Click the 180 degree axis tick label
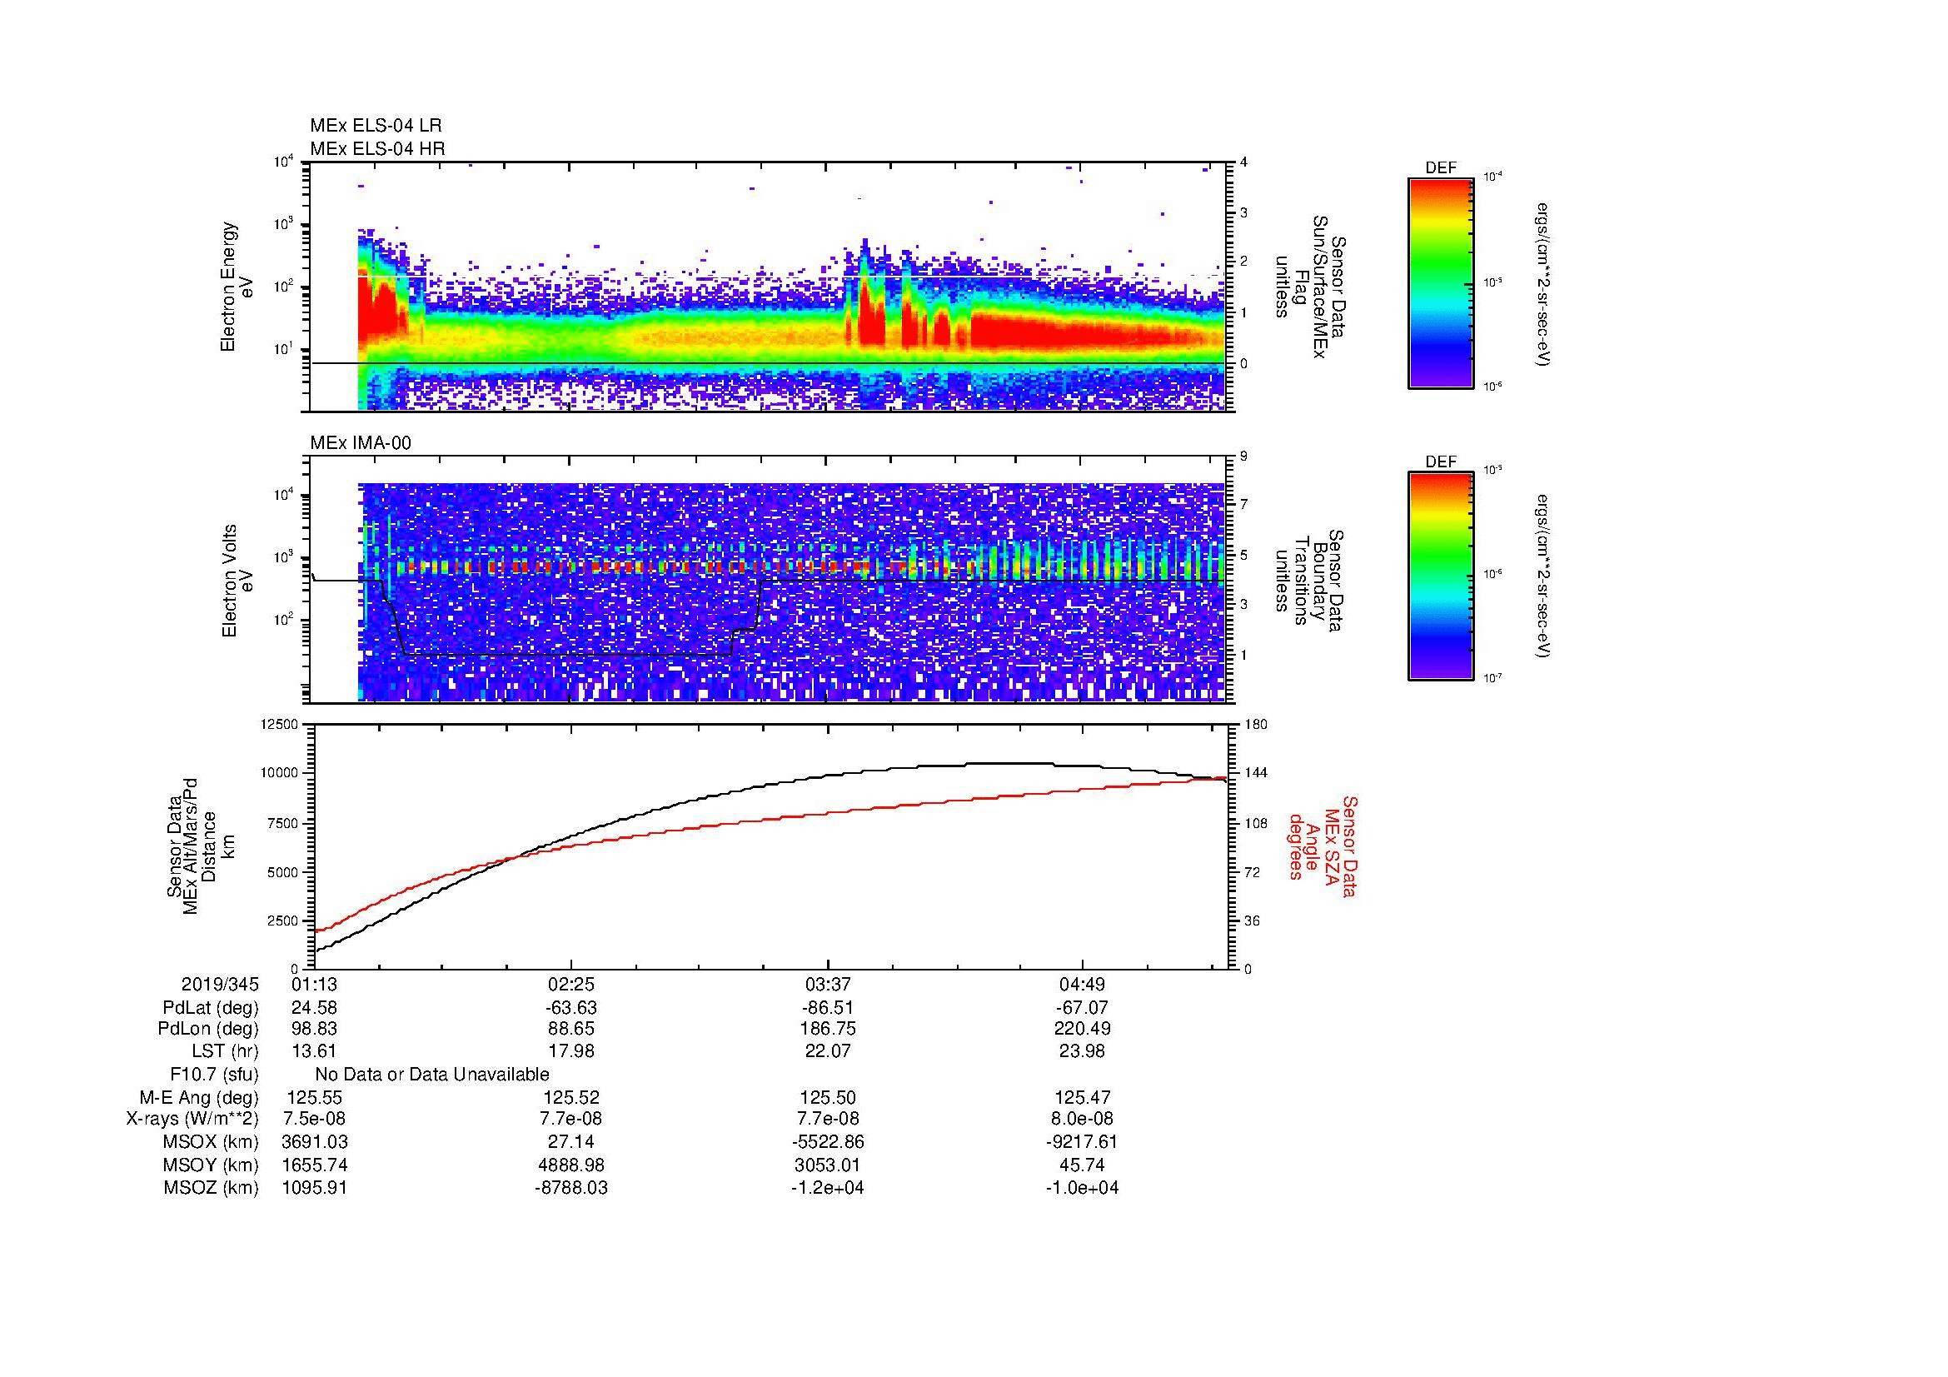 pyautogui.click(x=1258, y=724)
